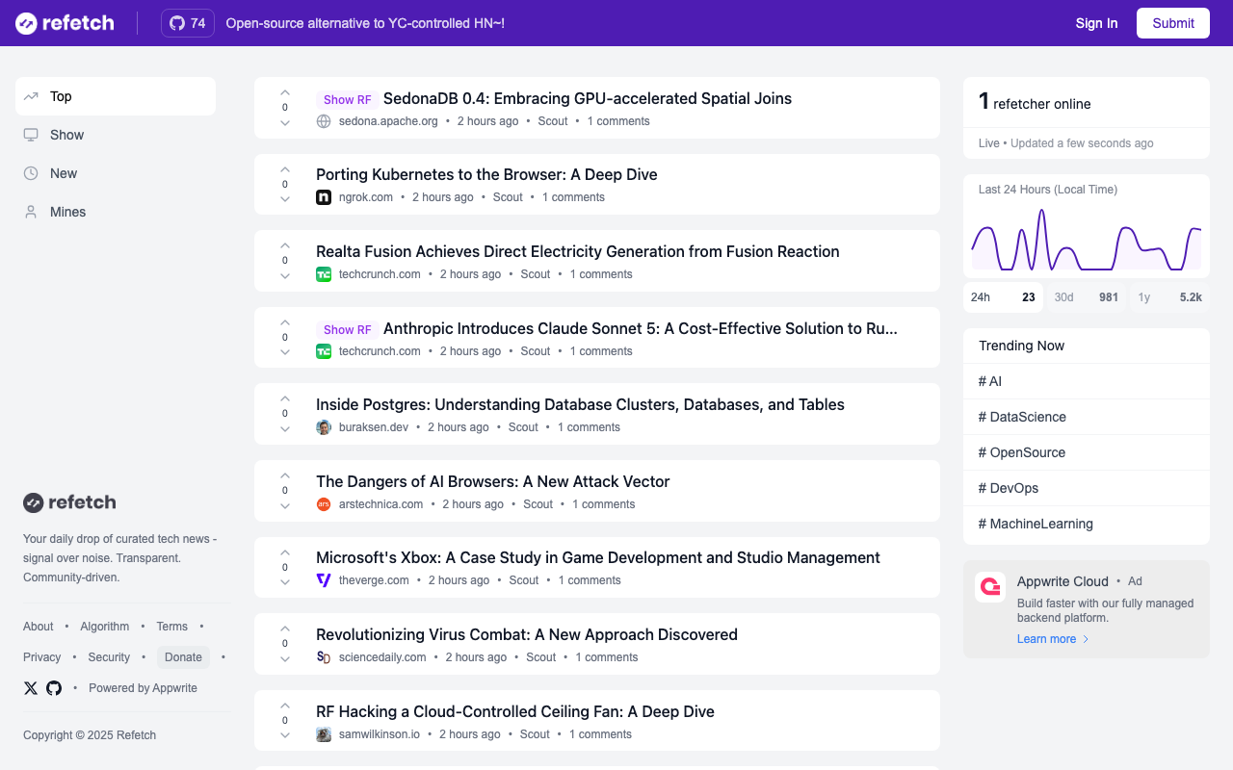Click sedona.apache.org source link
The image size is (1233, 770).
388,121
